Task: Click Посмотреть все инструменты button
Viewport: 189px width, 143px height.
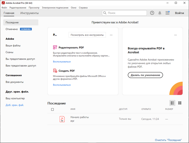Action: click(x=87, y=35)
